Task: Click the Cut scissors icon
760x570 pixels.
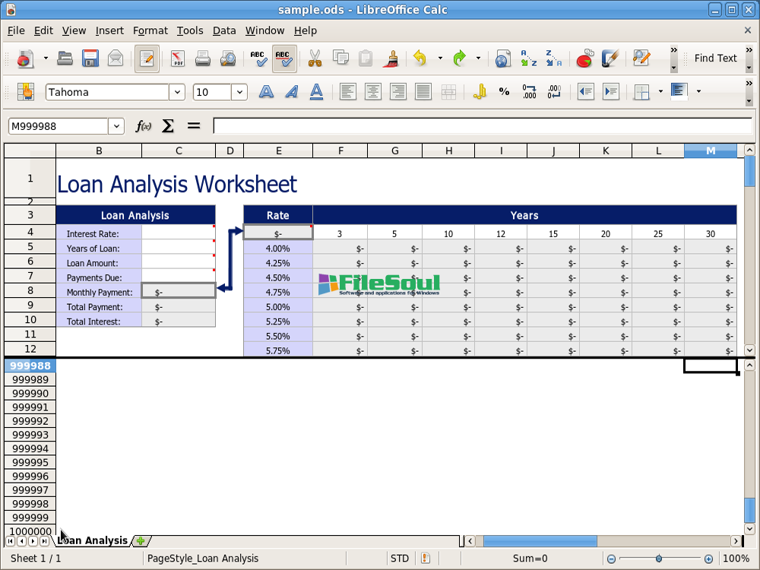Action: tap(315, 59)
